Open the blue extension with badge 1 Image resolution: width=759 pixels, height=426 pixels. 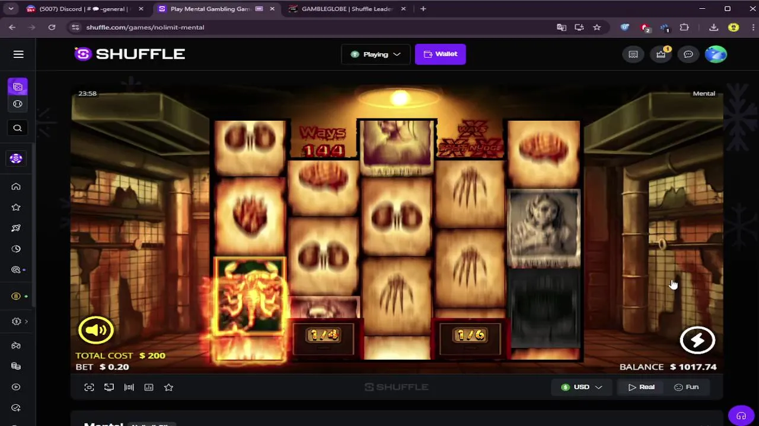tap(664, 27)
